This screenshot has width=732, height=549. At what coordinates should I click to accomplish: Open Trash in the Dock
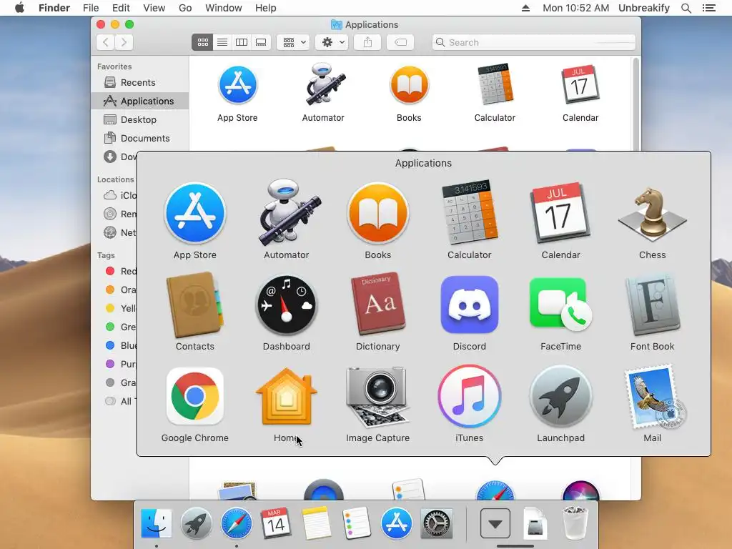point(575,523)
